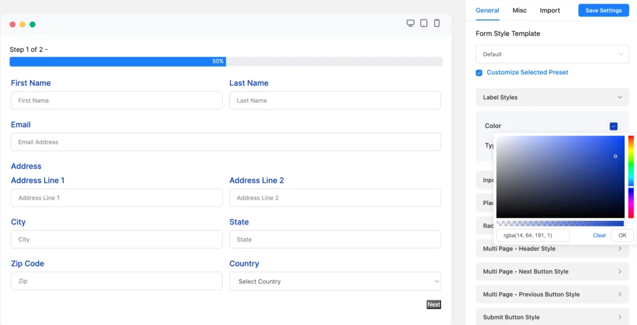Screen dimensions: 637x325
Task: Expand Multi Page - Next Button Style
Action: pyautogui.click(x=552, y=272)
